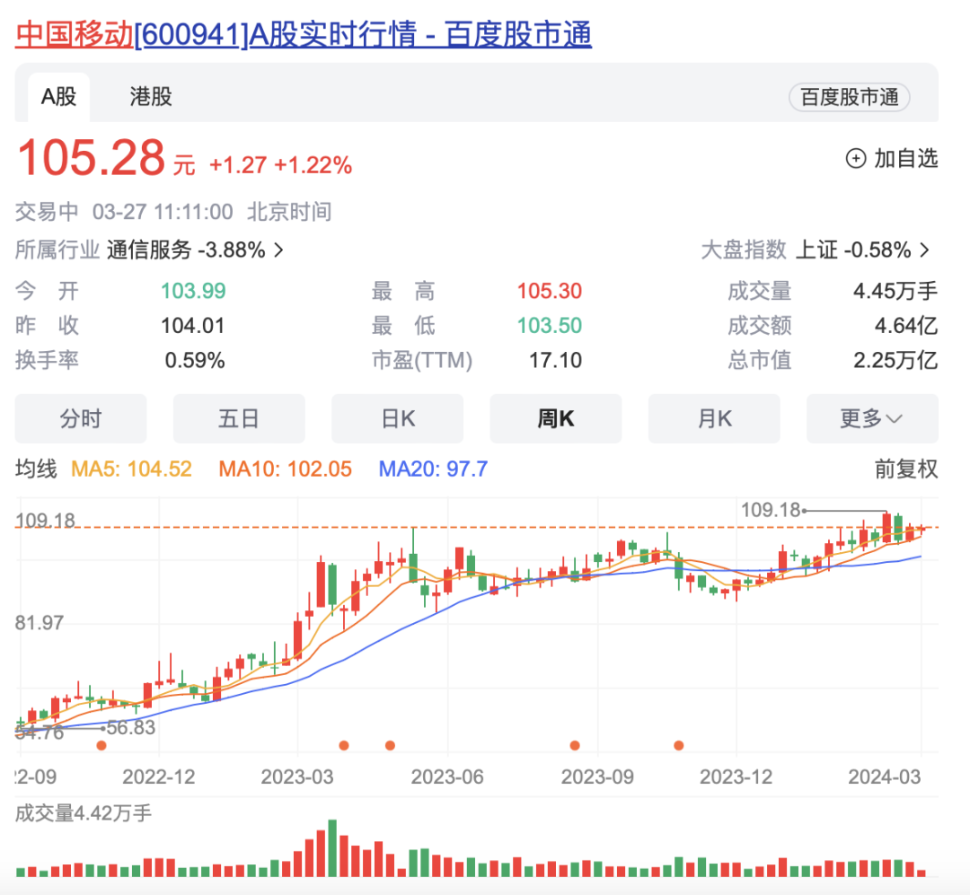Select the 周K chart tab

point(556,418)
